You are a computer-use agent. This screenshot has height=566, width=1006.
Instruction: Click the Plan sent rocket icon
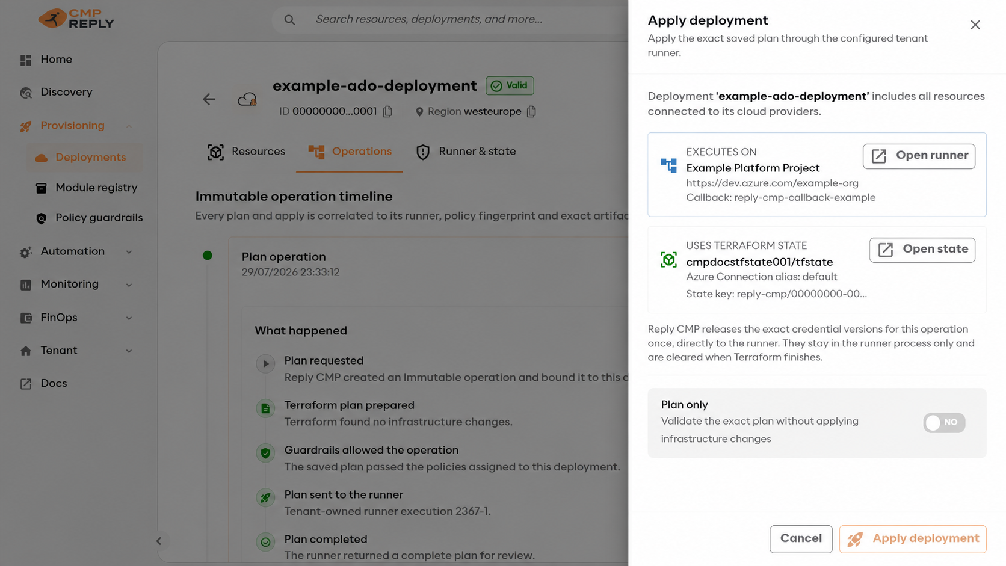265,497
